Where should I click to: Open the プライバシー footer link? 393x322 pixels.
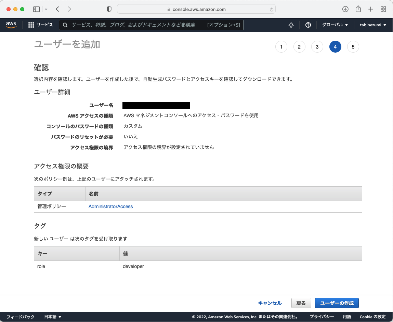[x=322, y=317]
